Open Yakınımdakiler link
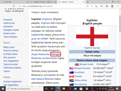121x91 pixels. [10, 37]
